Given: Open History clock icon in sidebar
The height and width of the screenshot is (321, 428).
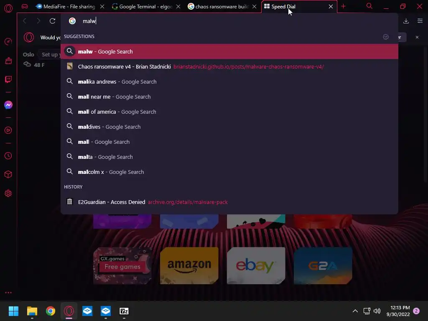Looking at the screenshot, I should 8,156.
